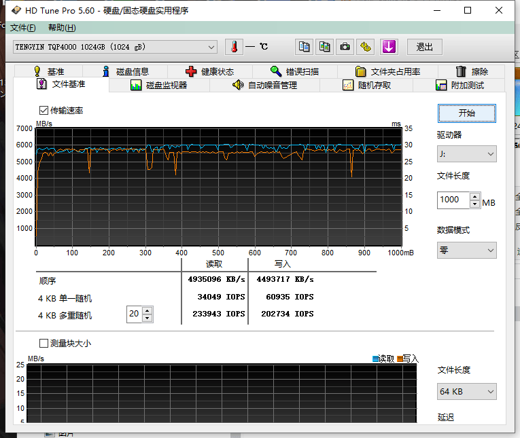
Task: Click the purple download arrow icon
Action: click(389, 47)
